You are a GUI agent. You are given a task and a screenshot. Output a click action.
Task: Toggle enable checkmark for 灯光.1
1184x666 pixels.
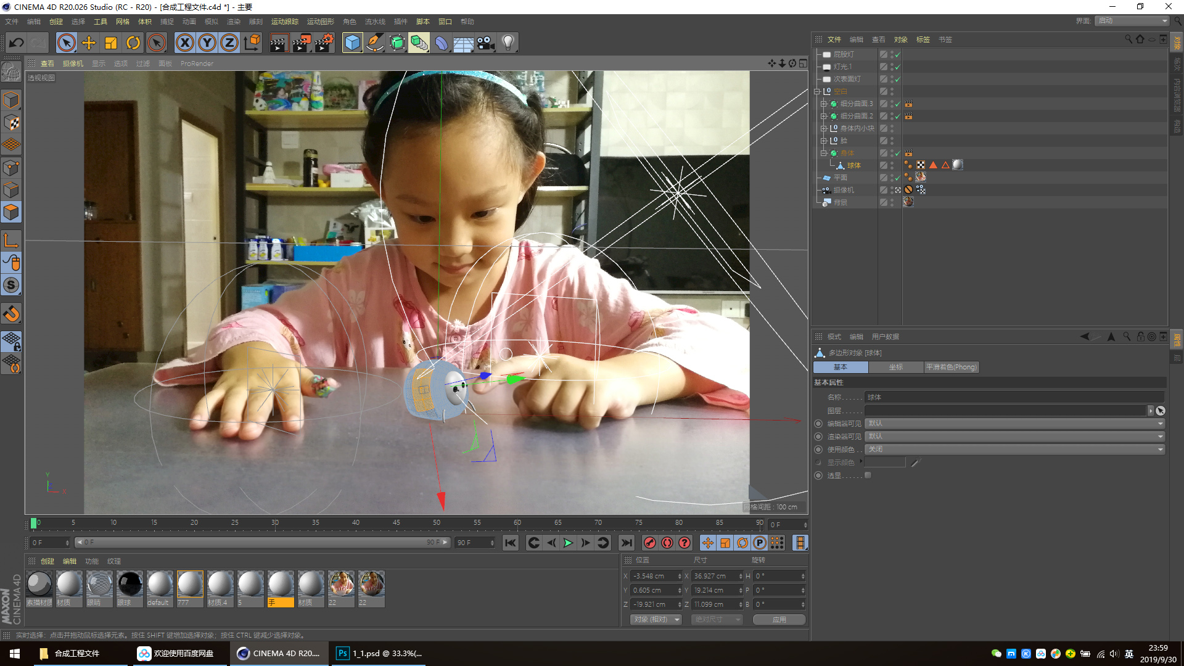tap(898, 67)
